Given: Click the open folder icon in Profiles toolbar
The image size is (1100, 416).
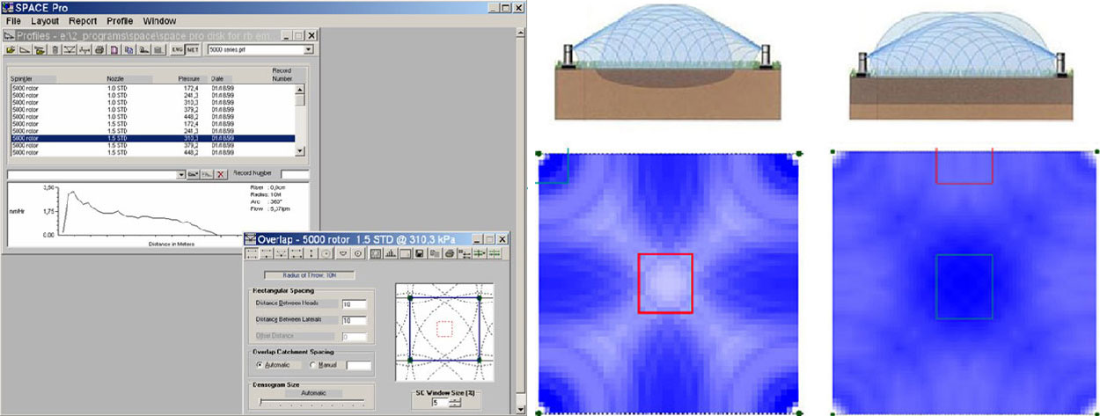Looking at the screenshot, I should tap(12, 50).
